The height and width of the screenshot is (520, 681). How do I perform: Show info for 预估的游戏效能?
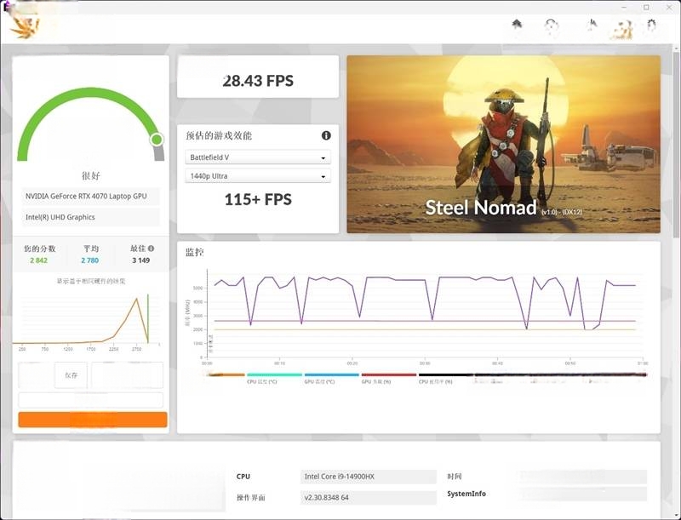pos(326,135)
